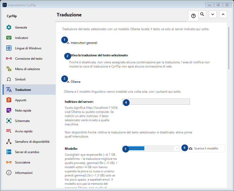The width and height of the screenshot is (234, 191).
Task: Open settings search with magnifier icon
Action: (202, 14)
